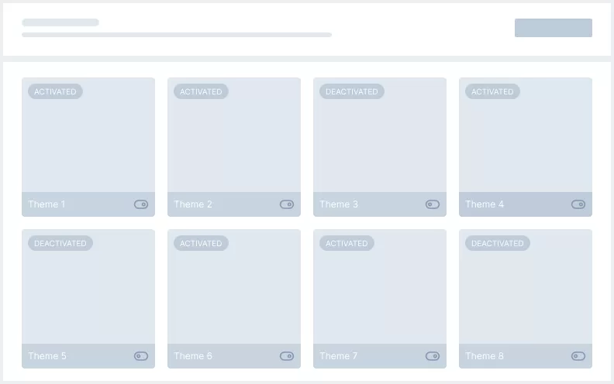Click the placeholder button in the header
The height and width of the screenshot is (384, 614).
pos(554,28)
